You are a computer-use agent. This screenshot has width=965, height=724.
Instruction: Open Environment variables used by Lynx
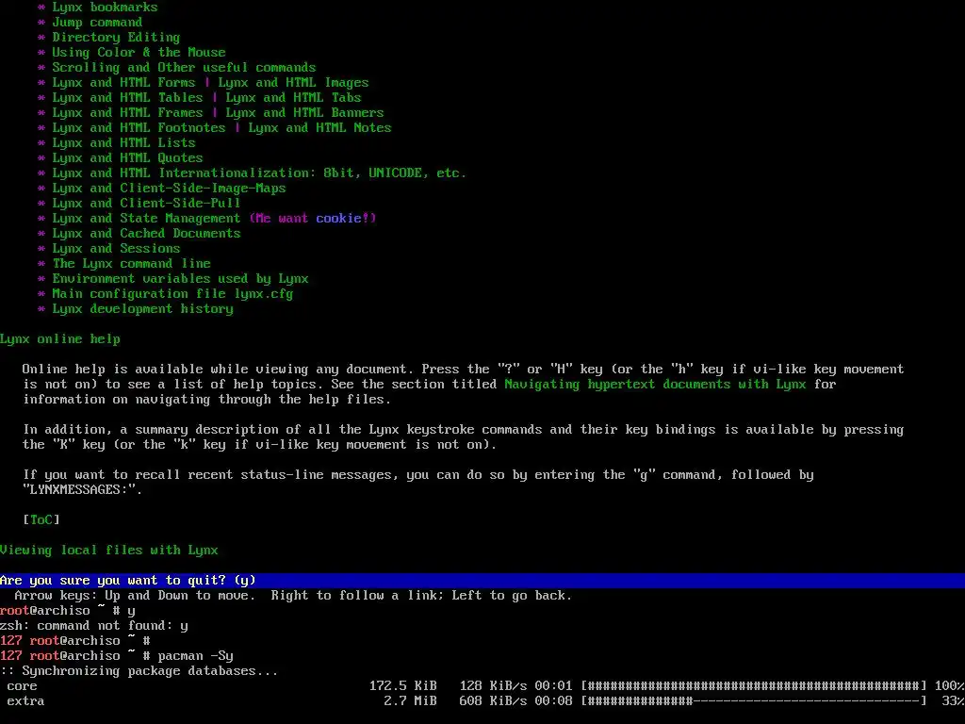coord(180,279)
